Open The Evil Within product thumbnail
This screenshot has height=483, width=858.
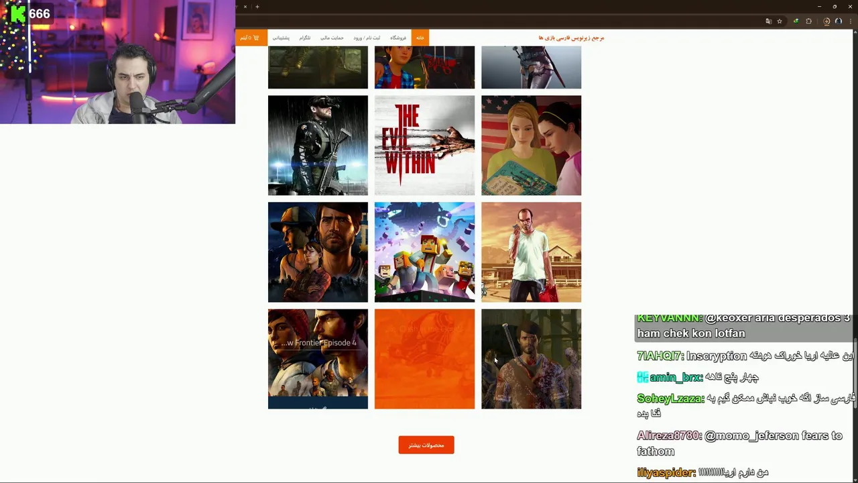pyautogui.click(x=424, y=146)
